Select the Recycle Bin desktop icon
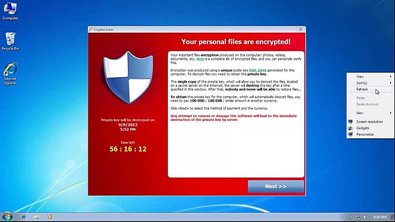395x222 pixels. [x=10, y=41]
